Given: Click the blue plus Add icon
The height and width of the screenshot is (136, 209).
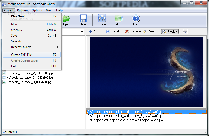Looking at the screenshot, I should [90, 31].
